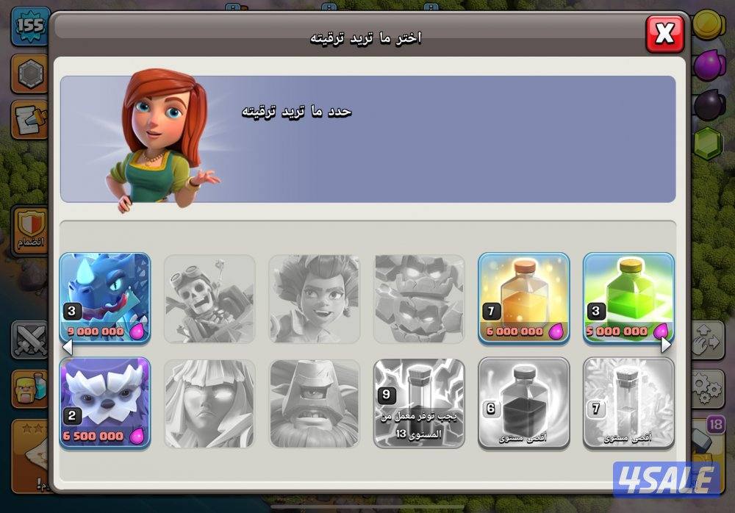View the maxed Freeze Spell entry

point(628,403)
